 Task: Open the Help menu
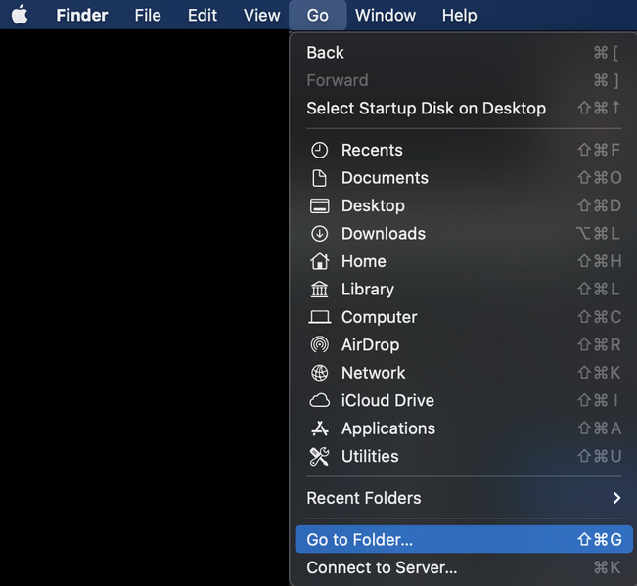pos(460,15)
